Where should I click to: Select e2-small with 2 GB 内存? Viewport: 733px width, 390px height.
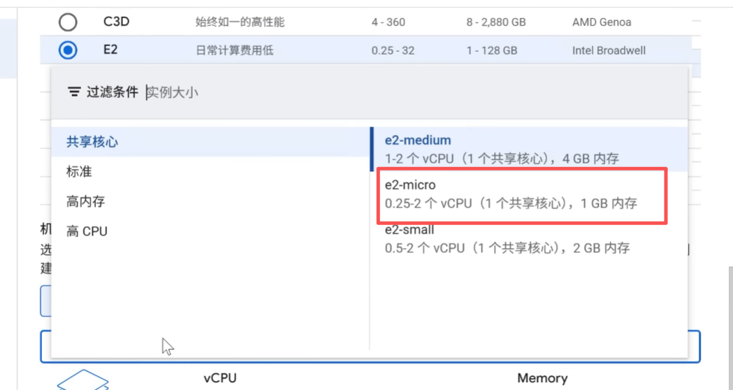507,239
